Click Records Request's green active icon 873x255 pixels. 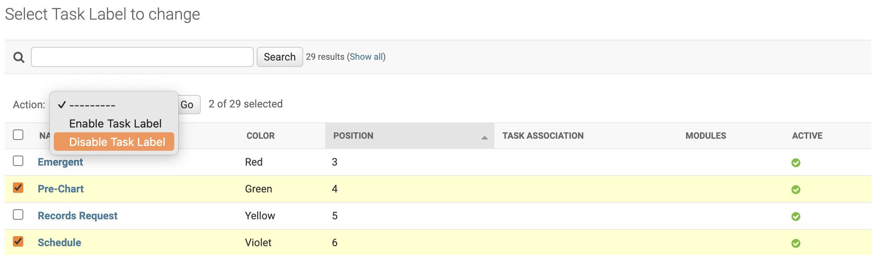click(795, 217)
